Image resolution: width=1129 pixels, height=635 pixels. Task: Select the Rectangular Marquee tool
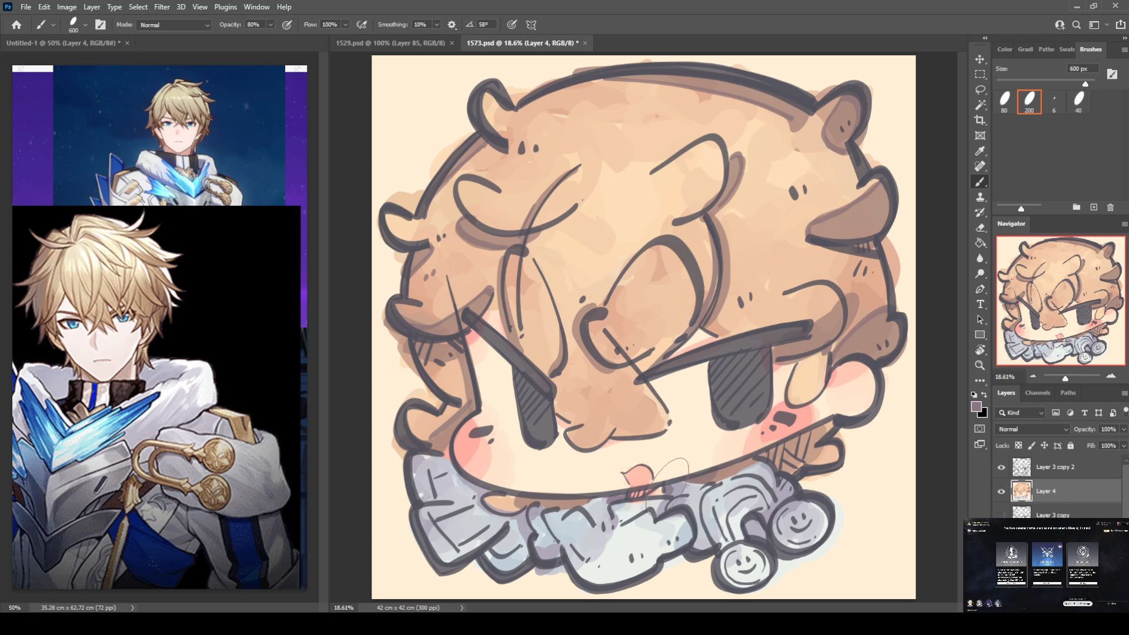tap(980, 75)
